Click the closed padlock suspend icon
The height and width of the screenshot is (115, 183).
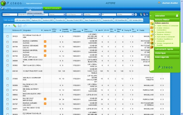tap(152, 31)
